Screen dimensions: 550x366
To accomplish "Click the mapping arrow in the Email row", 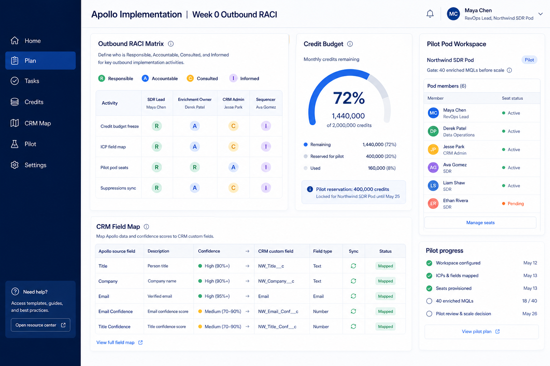I will (x=247, y=296).
